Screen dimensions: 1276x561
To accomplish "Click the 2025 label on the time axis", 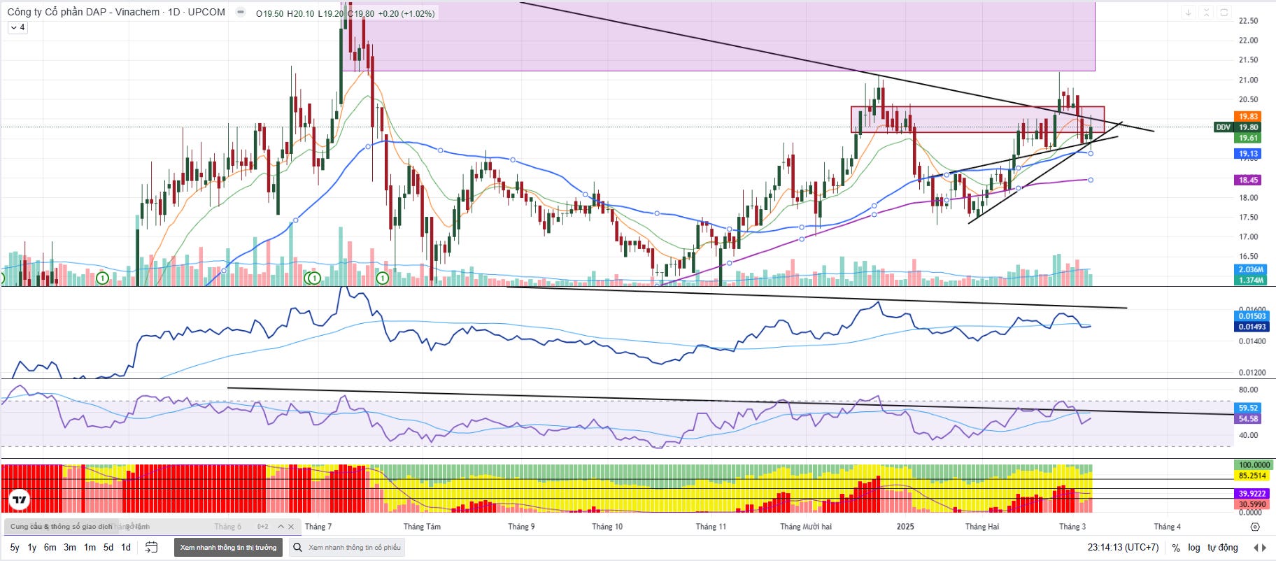I will pos(905,527).
